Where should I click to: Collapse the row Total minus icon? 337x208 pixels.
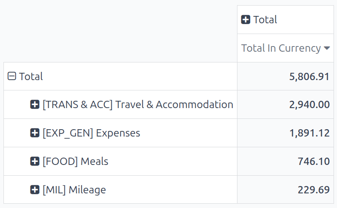(x=12, y=77)
